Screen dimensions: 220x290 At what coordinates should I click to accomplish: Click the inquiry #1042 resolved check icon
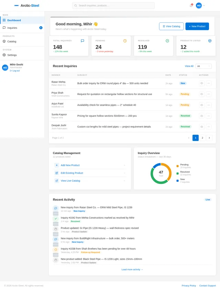56,219
